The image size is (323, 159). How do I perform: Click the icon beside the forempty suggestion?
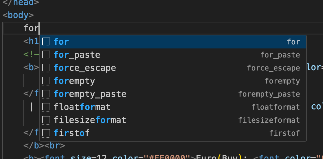pos(46,81)
